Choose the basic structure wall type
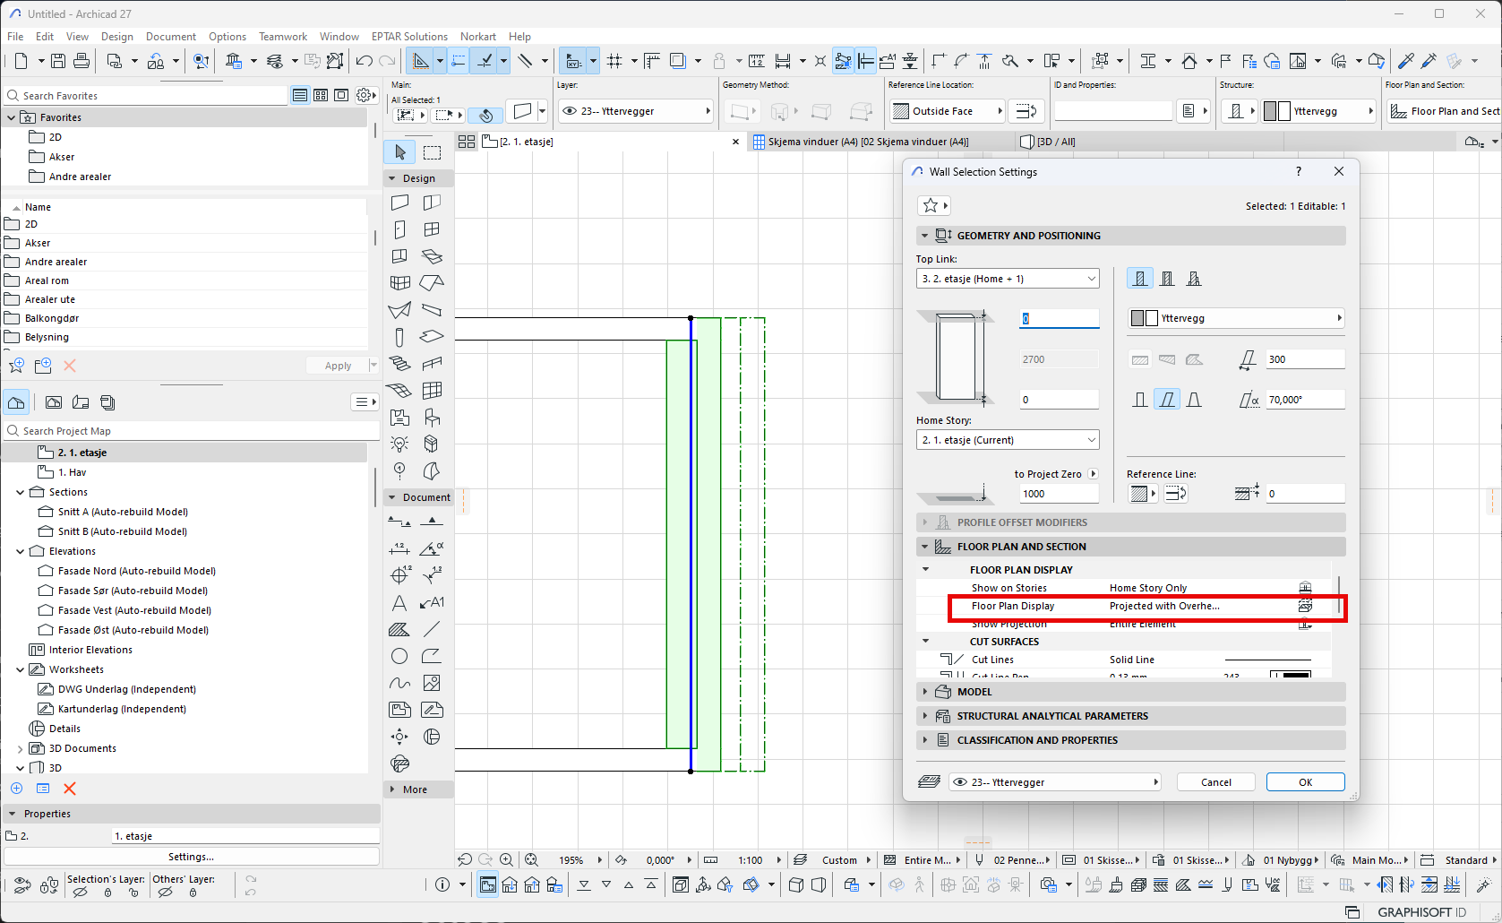Screen dimensions: 1502x923 point(1139,279)
